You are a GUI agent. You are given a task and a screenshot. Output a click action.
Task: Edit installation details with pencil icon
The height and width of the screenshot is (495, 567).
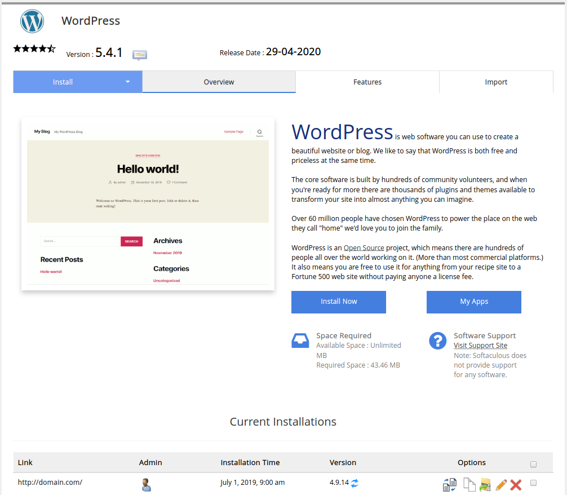point(500,484)
